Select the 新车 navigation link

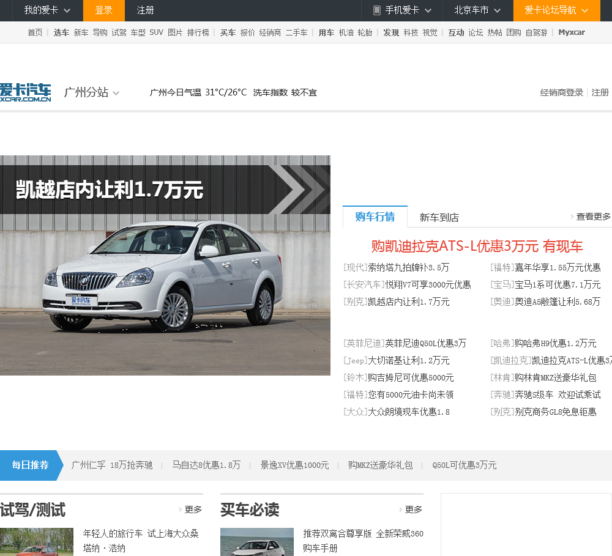pyautogui.click(x=81, y=32)
